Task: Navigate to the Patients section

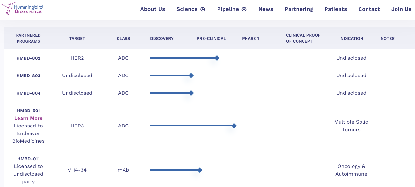Action: [336, 9]
